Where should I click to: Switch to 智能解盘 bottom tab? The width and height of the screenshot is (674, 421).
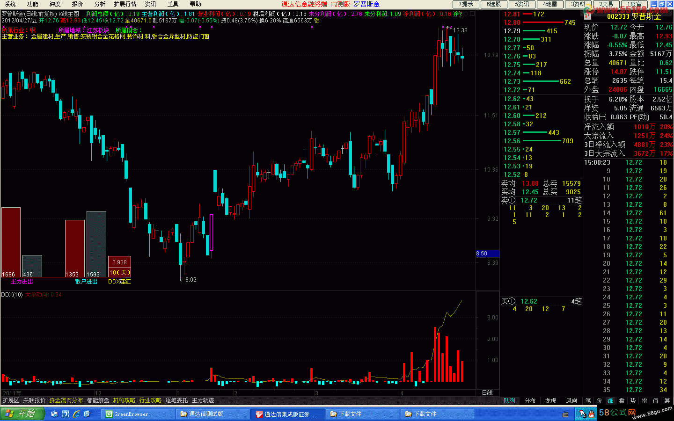click(98, 400)
